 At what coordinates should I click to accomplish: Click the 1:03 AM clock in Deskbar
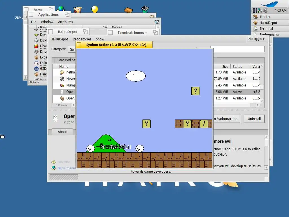[x=281, y=10]
